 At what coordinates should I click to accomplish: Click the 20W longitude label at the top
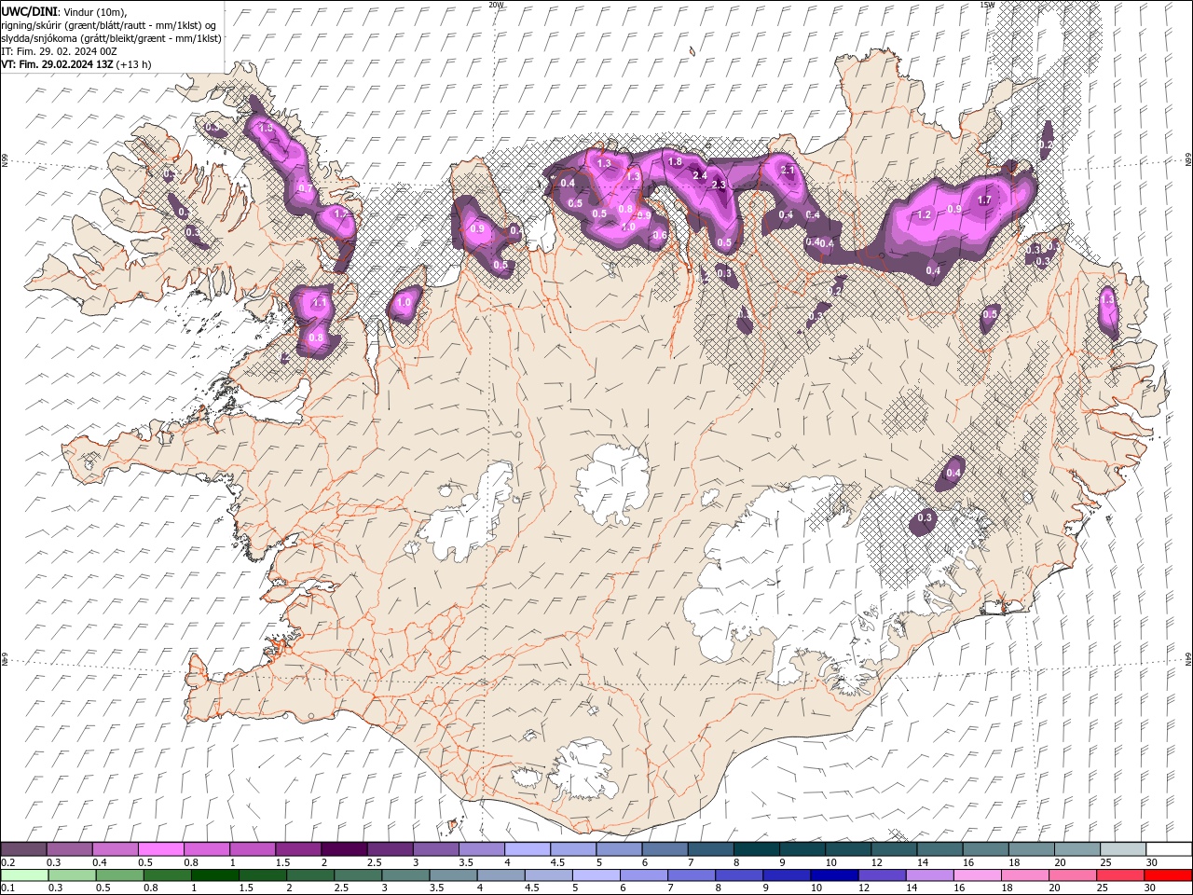[x=496, y=5]
